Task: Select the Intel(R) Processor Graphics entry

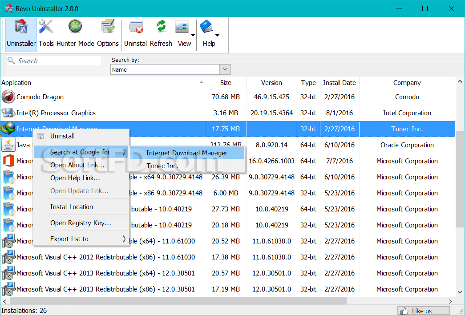Action: click(56, 113)
